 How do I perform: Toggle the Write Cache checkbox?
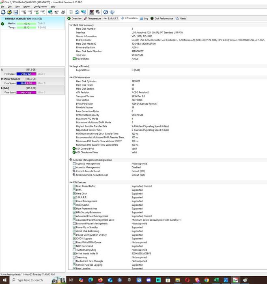pos(74,205)
